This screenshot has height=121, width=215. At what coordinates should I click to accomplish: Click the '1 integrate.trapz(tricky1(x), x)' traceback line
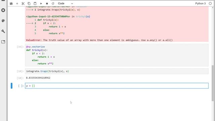(53, 10)
